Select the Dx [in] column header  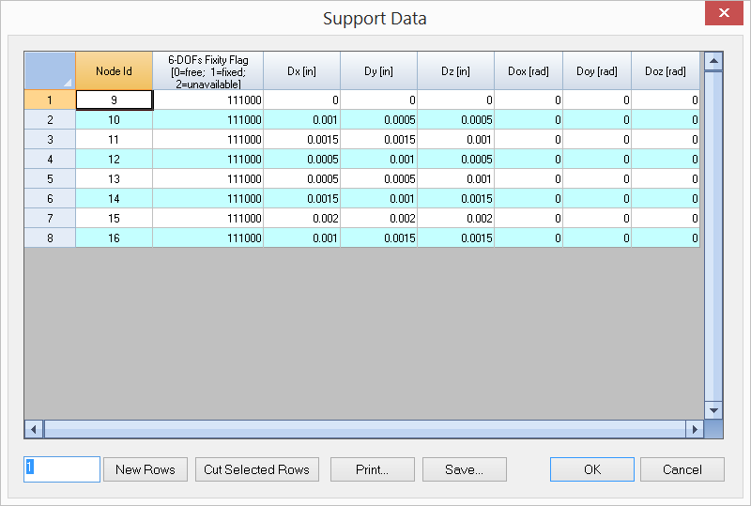pyautogui.click(x=301, y=71)
